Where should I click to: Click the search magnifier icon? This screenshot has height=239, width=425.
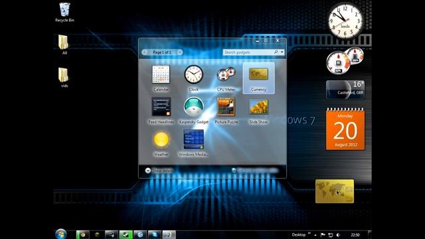click(276, 52)
